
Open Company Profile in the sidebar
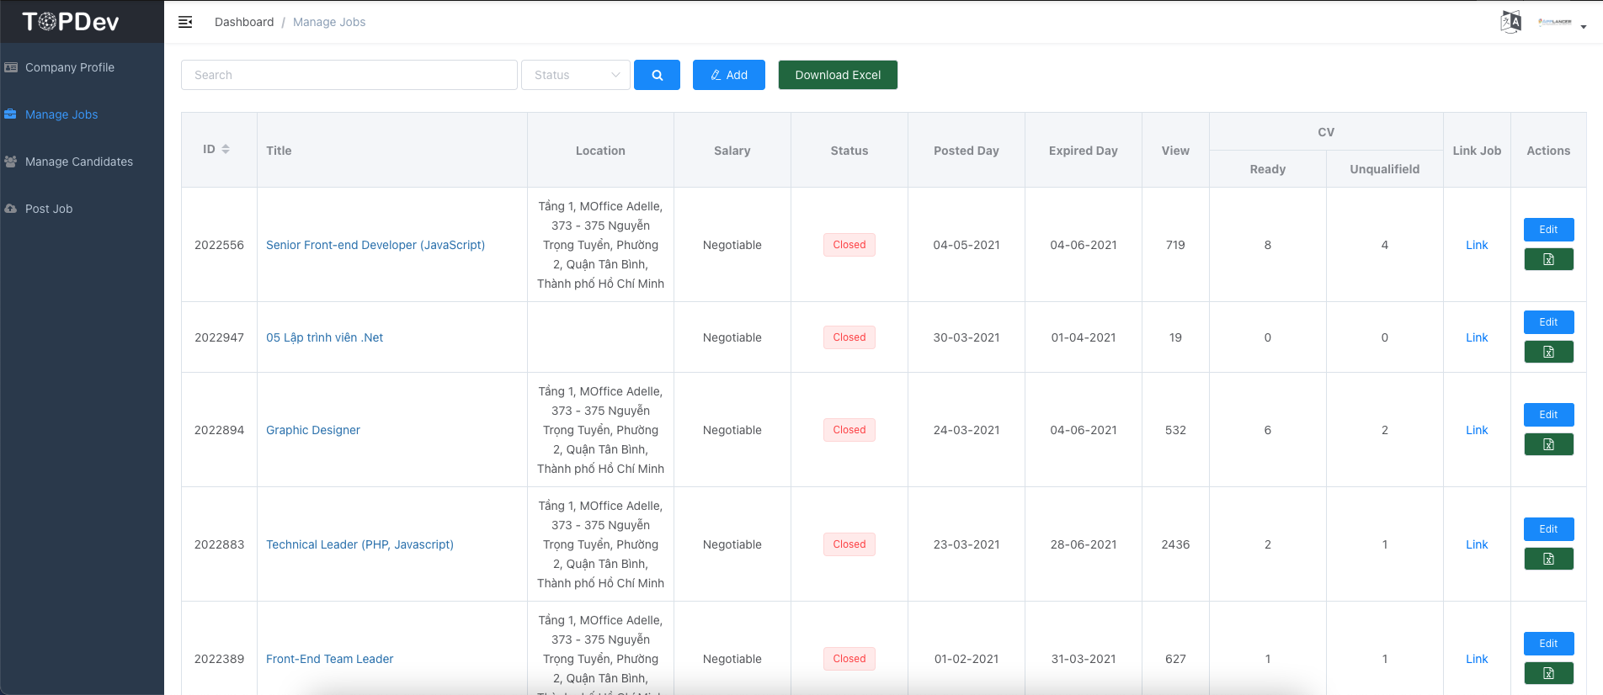[x=70, y=67]
